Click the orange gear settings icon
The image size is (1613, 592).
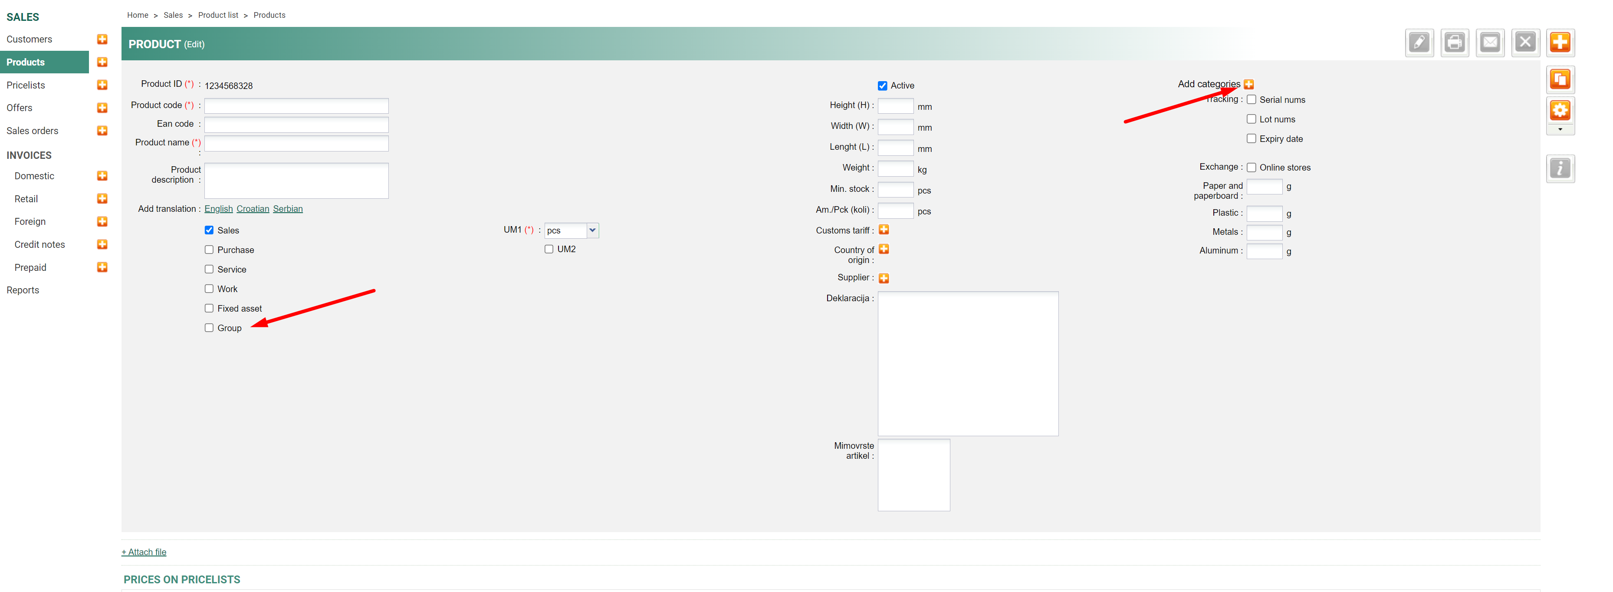tap(1559, 111)
